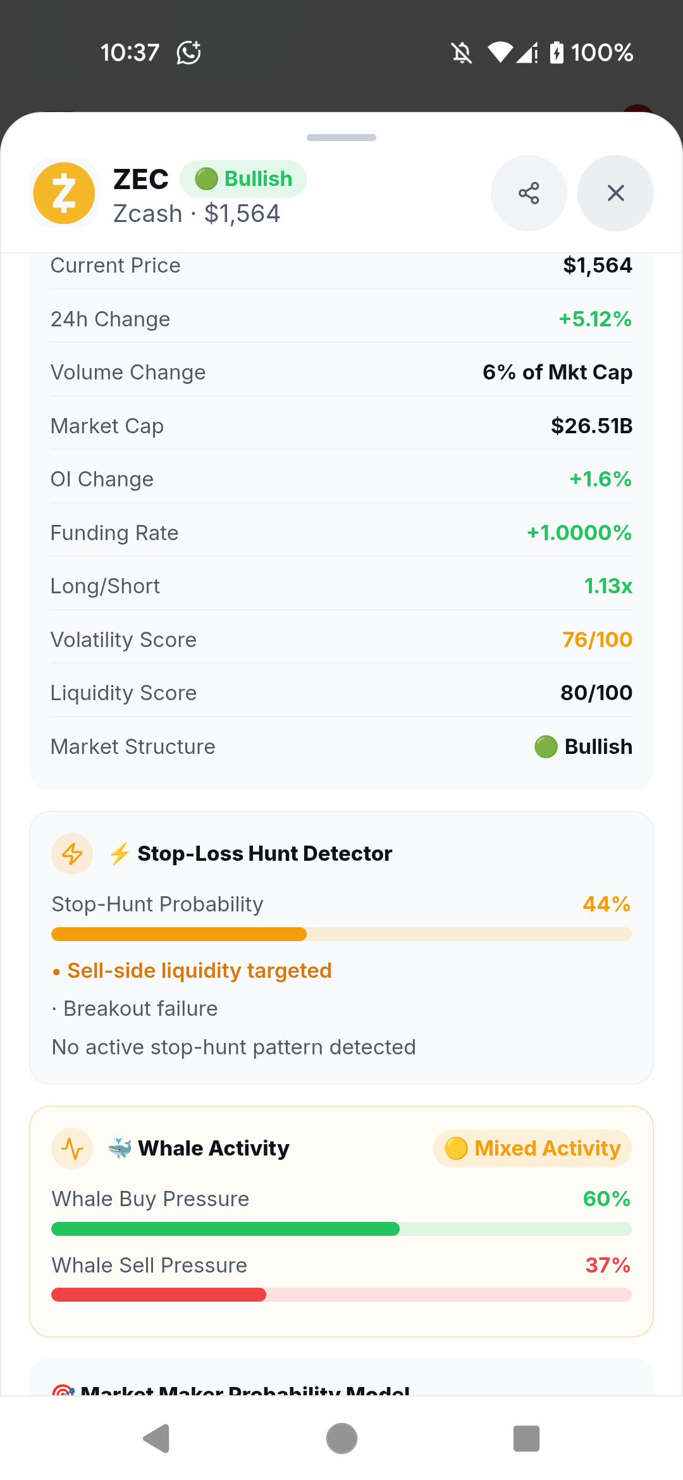Tap the Bullish badge beside ZEC
The height and width of the screenshot is (1480, 683).
[243, 179]
